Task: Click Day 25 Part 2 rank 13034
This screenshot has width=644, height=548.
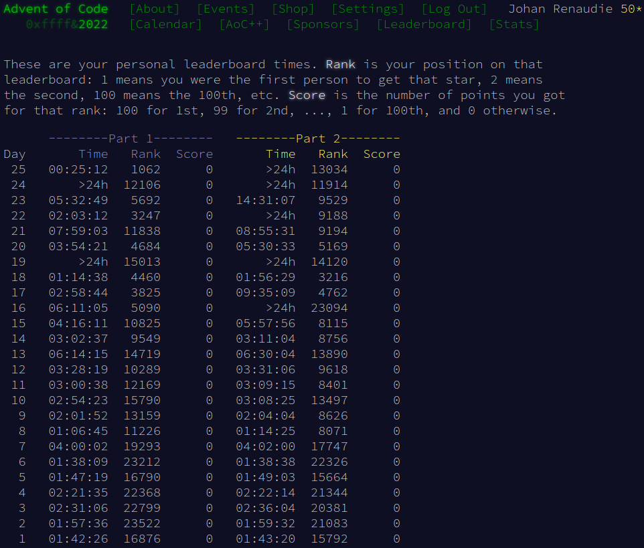Action: pos(329,169)
